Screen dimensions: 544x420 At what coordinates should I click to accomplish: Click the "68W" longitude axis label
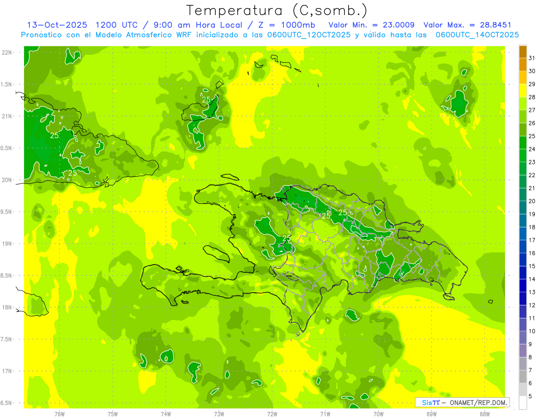pyautogui.click(x=485, y=414)
